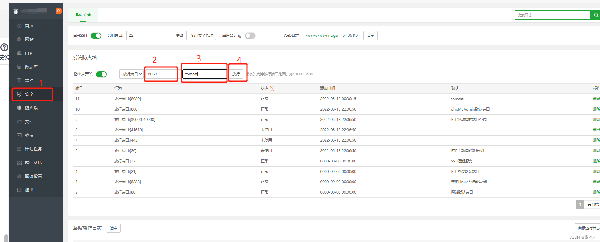Image resolution: width=600 pixels, height=242 pixels.
Task: Click the shield icon beside 安全
Action: (x=19, y=94)
